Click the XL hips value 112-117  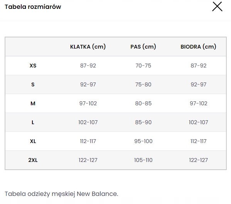[x=199, y=141]
